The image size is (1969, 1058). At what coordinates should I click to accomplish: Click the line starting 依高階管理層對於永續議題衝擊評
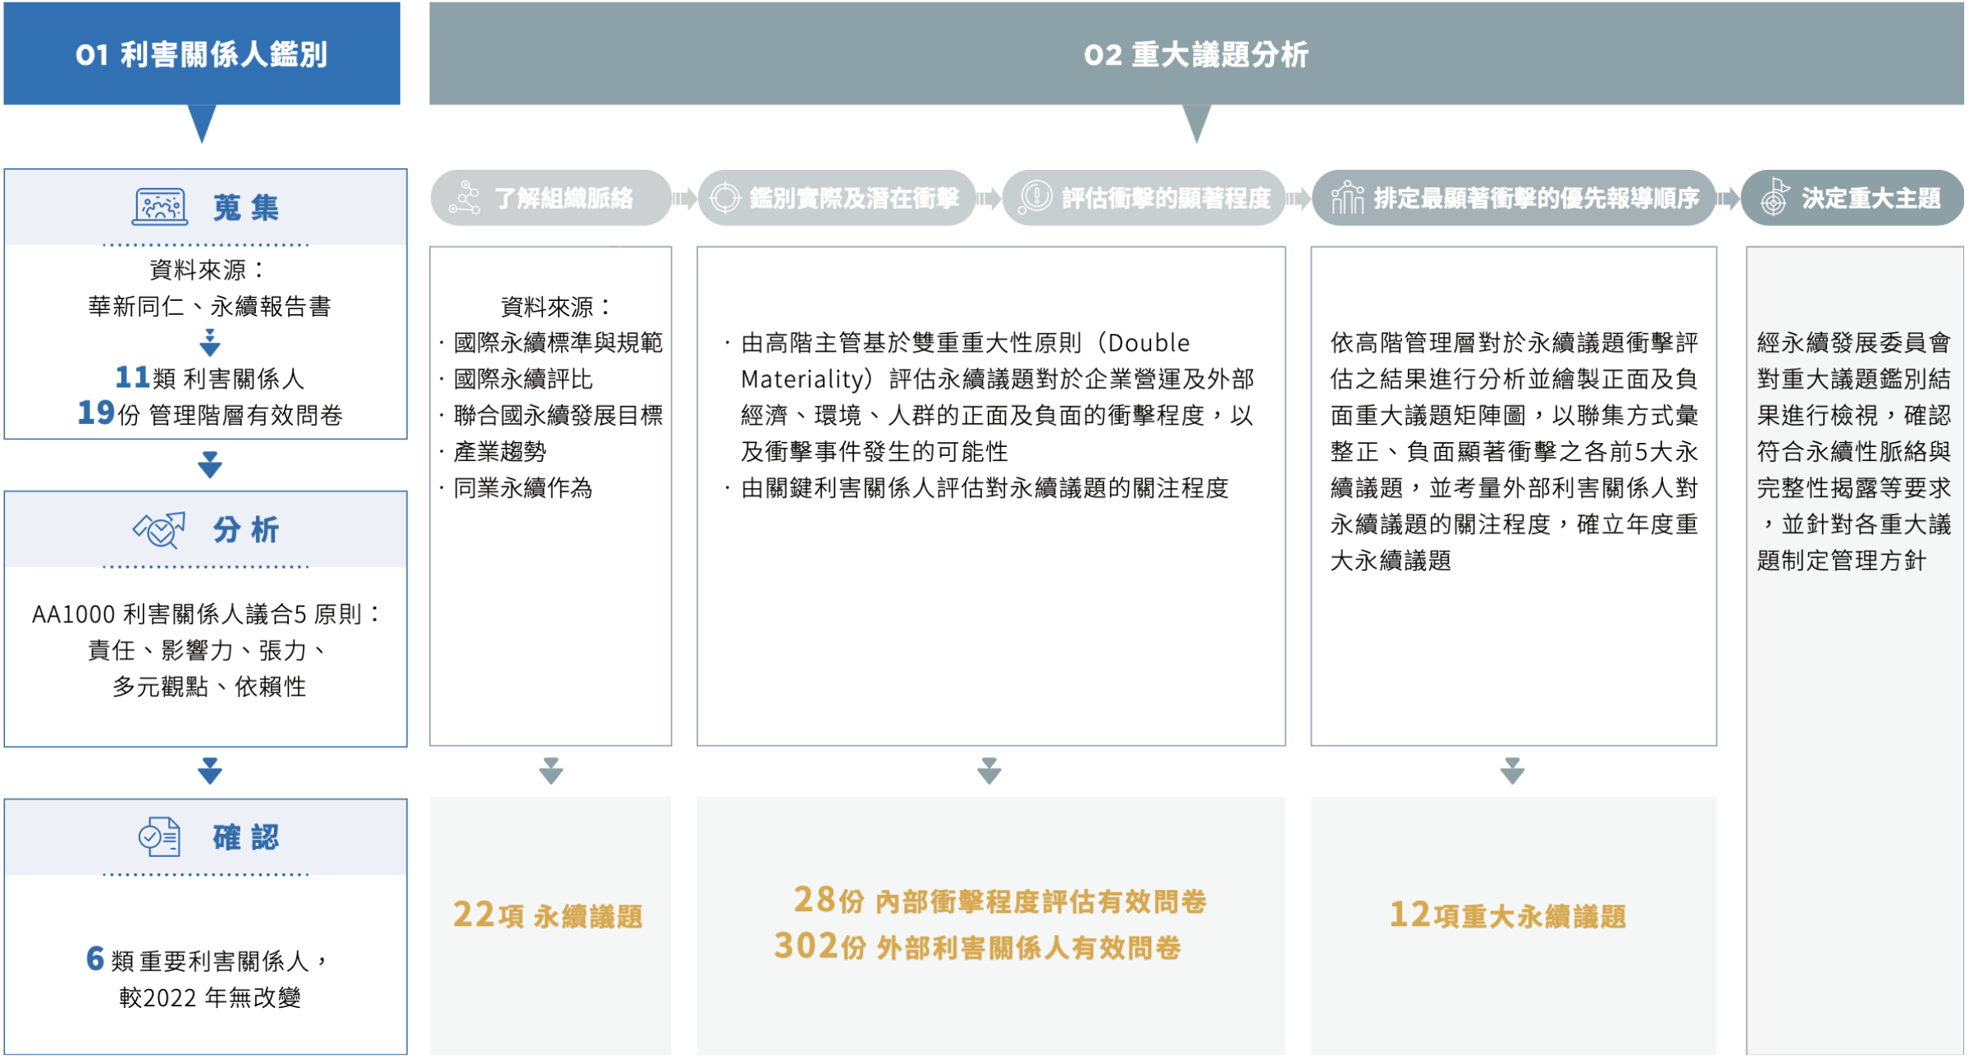click(x=1514, y=342)
